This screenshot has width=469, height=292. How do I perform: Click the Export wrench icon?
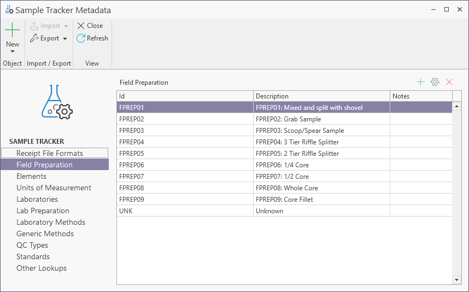click(x=34, y=38)
